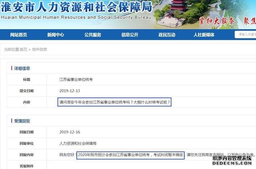The width and height of the screenshot is (256, 169).
Task: Go to the 信息公开 section
Action: tap(130, 35)
